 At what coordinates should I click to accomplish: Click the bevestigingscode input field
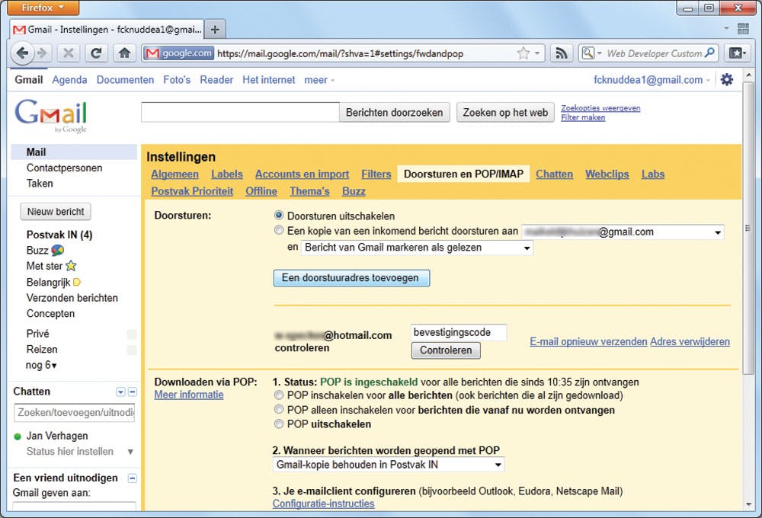[459, 333]
